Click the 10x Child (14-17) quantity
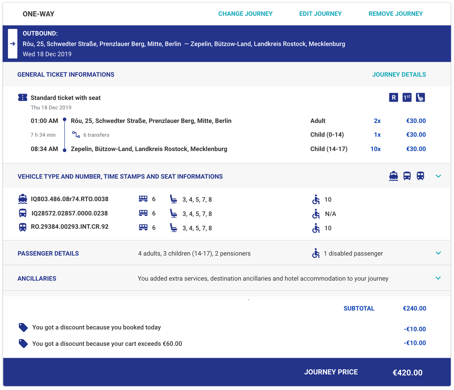The width and height of the screenshot is (454, 390). [375, 149]
